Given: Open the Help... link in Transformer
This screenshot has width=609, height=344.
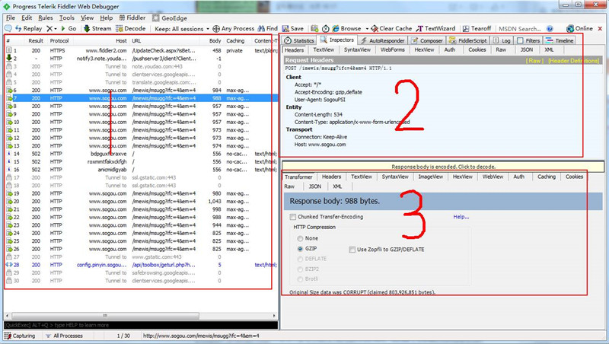Looking at the screenshot, I should pos(461,217).
